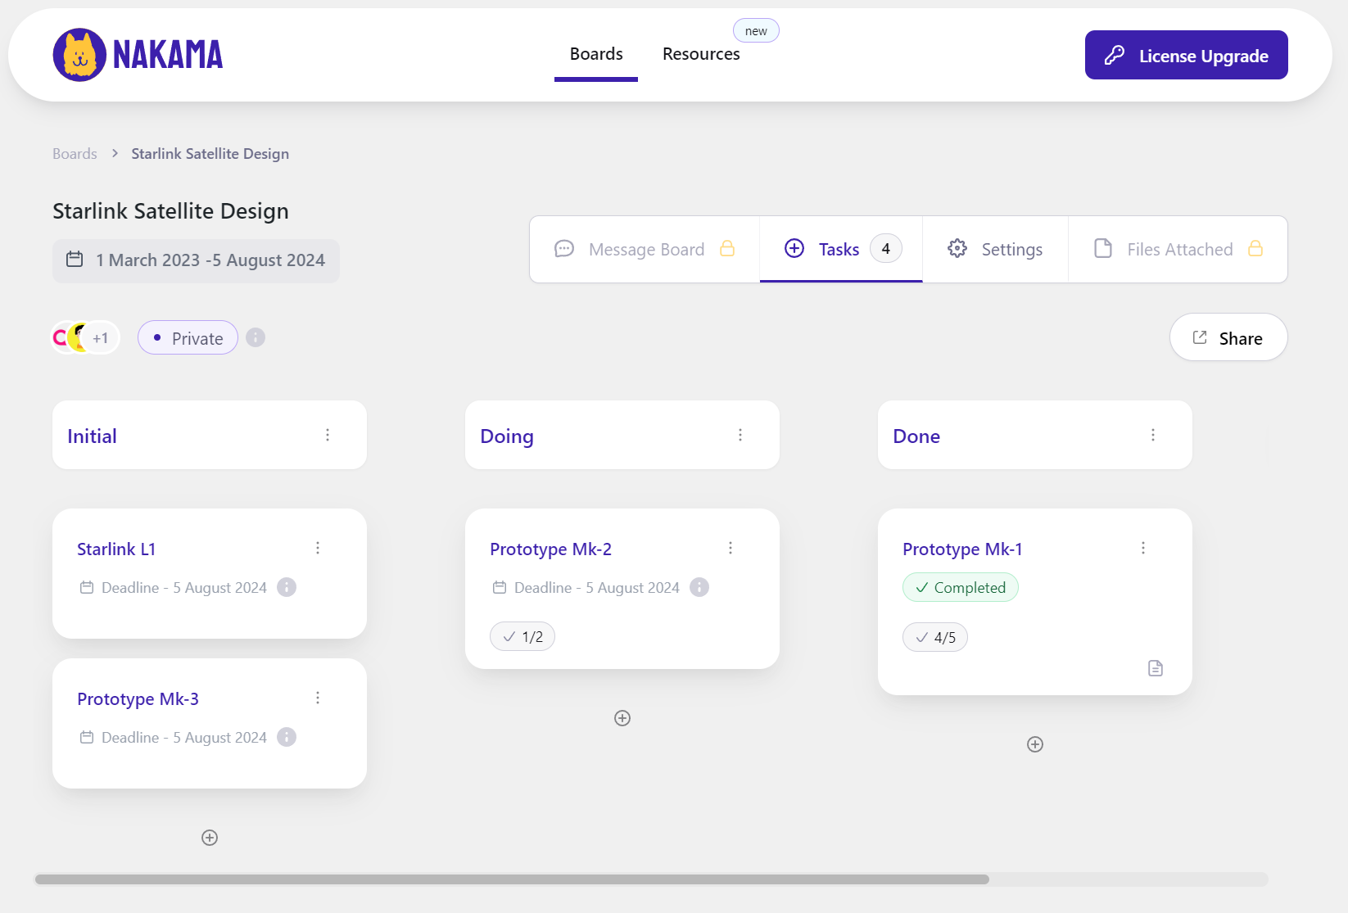Click the Nakama cat logo
Image resolution: width=1348 pixels, height=913 pixels.
point(78,55)
